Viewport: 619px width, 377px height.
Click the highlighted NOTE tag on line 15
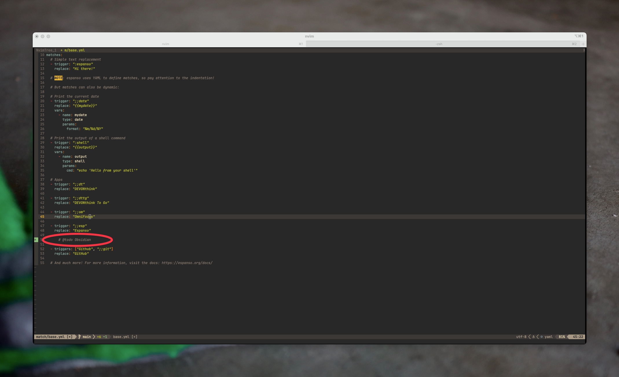[58, 78]
